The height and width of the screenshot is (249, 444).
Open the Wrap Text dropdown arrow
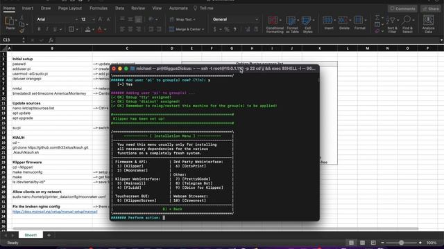click(x=194, y=19)
